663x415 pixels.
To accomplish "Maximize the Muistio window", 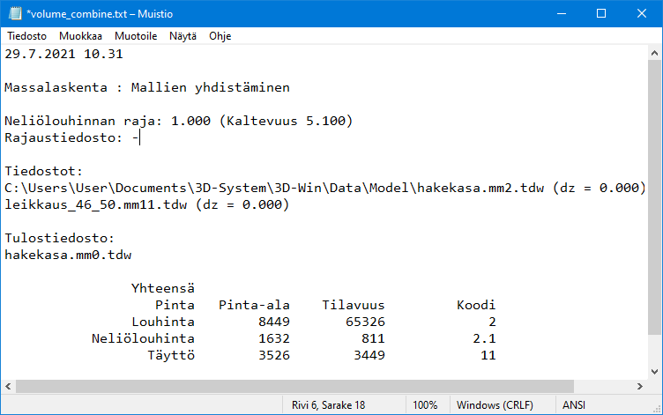I will point(601,14).
